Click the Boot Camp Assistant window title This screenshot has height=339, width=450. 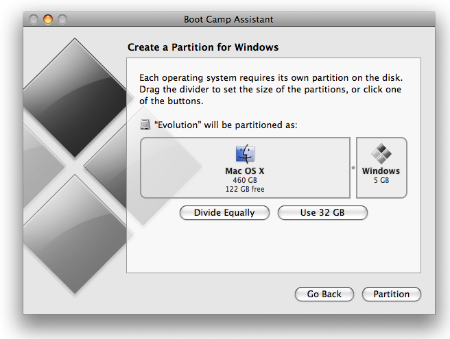(x=228, y=19)
